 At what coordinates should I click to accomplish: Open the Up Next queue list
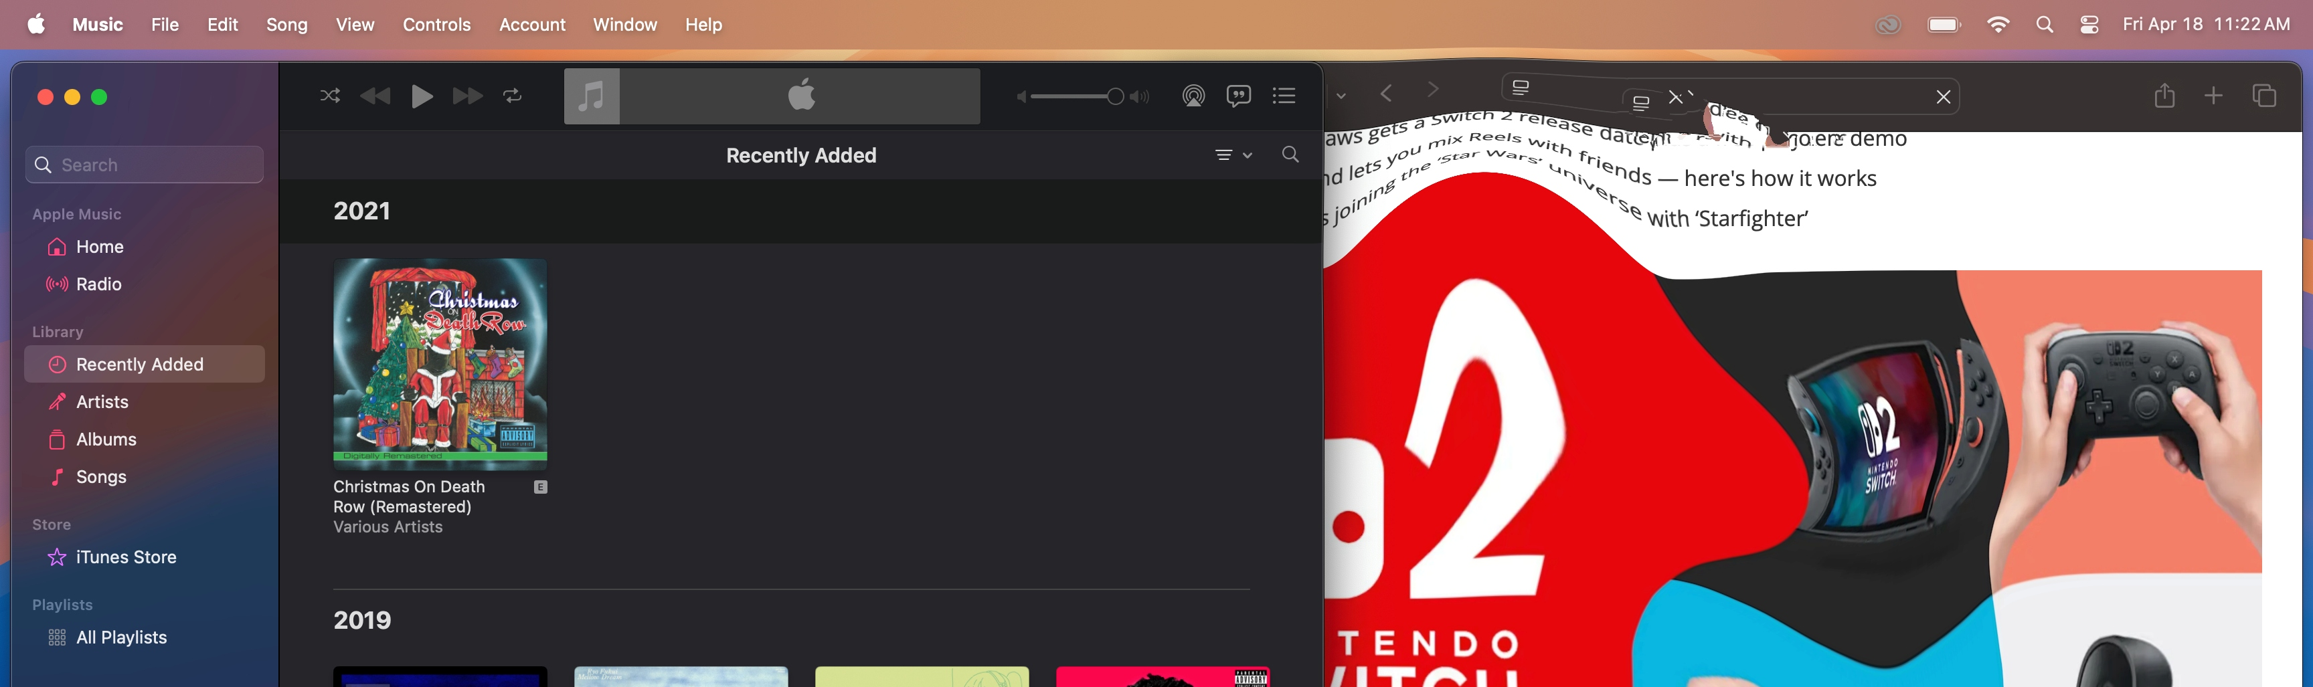pyautogui.click(x=1285, y=96)
